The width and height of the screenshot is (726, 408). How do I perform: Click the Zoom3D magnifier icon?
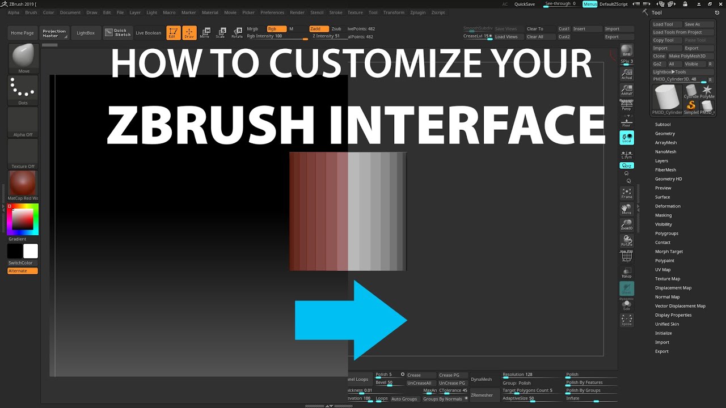coord(627,225)
